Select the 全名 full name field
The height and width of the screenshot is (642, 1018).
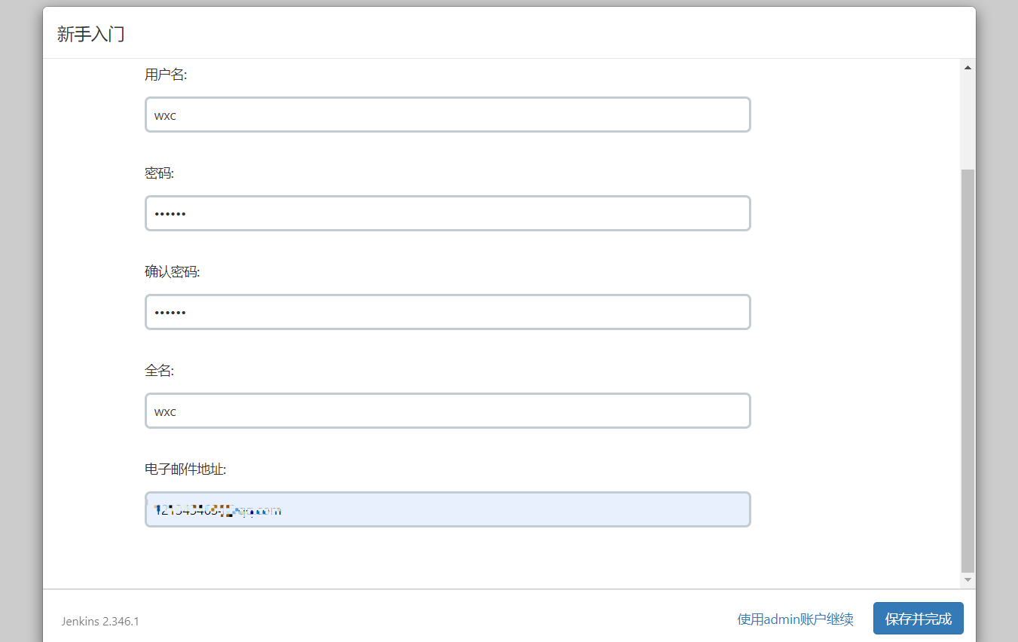[448, 411]
